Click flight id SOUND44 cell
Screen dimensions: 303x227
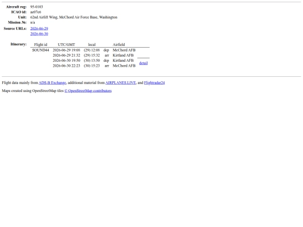click(x=40, y=50)
